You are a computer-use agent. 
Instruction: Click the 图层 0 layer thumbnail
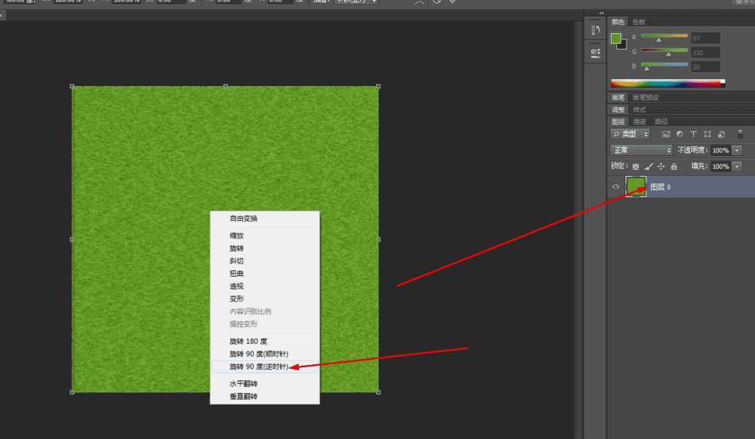point(636,186)
